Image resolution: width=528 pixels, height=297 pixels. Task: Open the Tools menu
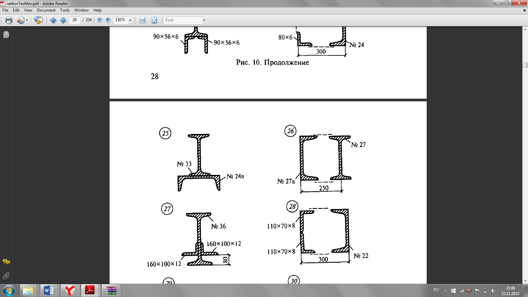(x=65, y=10)
